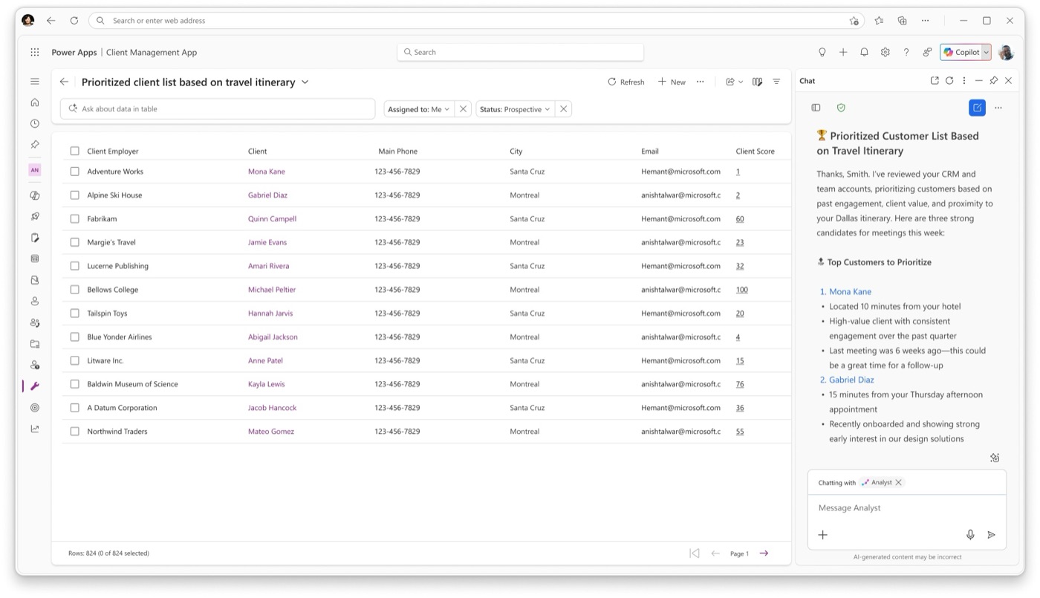Remove the Assigned to: Me filter
The image size is (1040, 598).
point(463,109)
